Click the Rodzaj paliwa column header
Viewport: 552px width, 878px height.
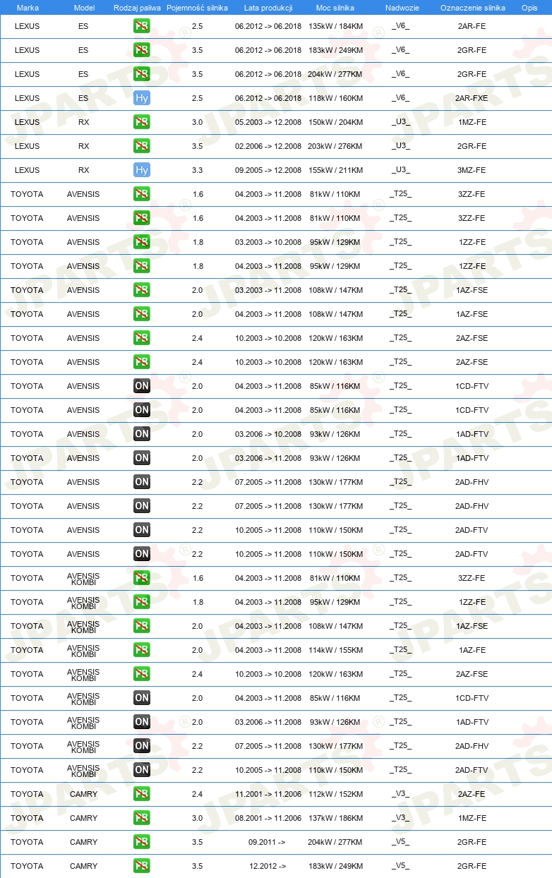[x=137, y=8]
